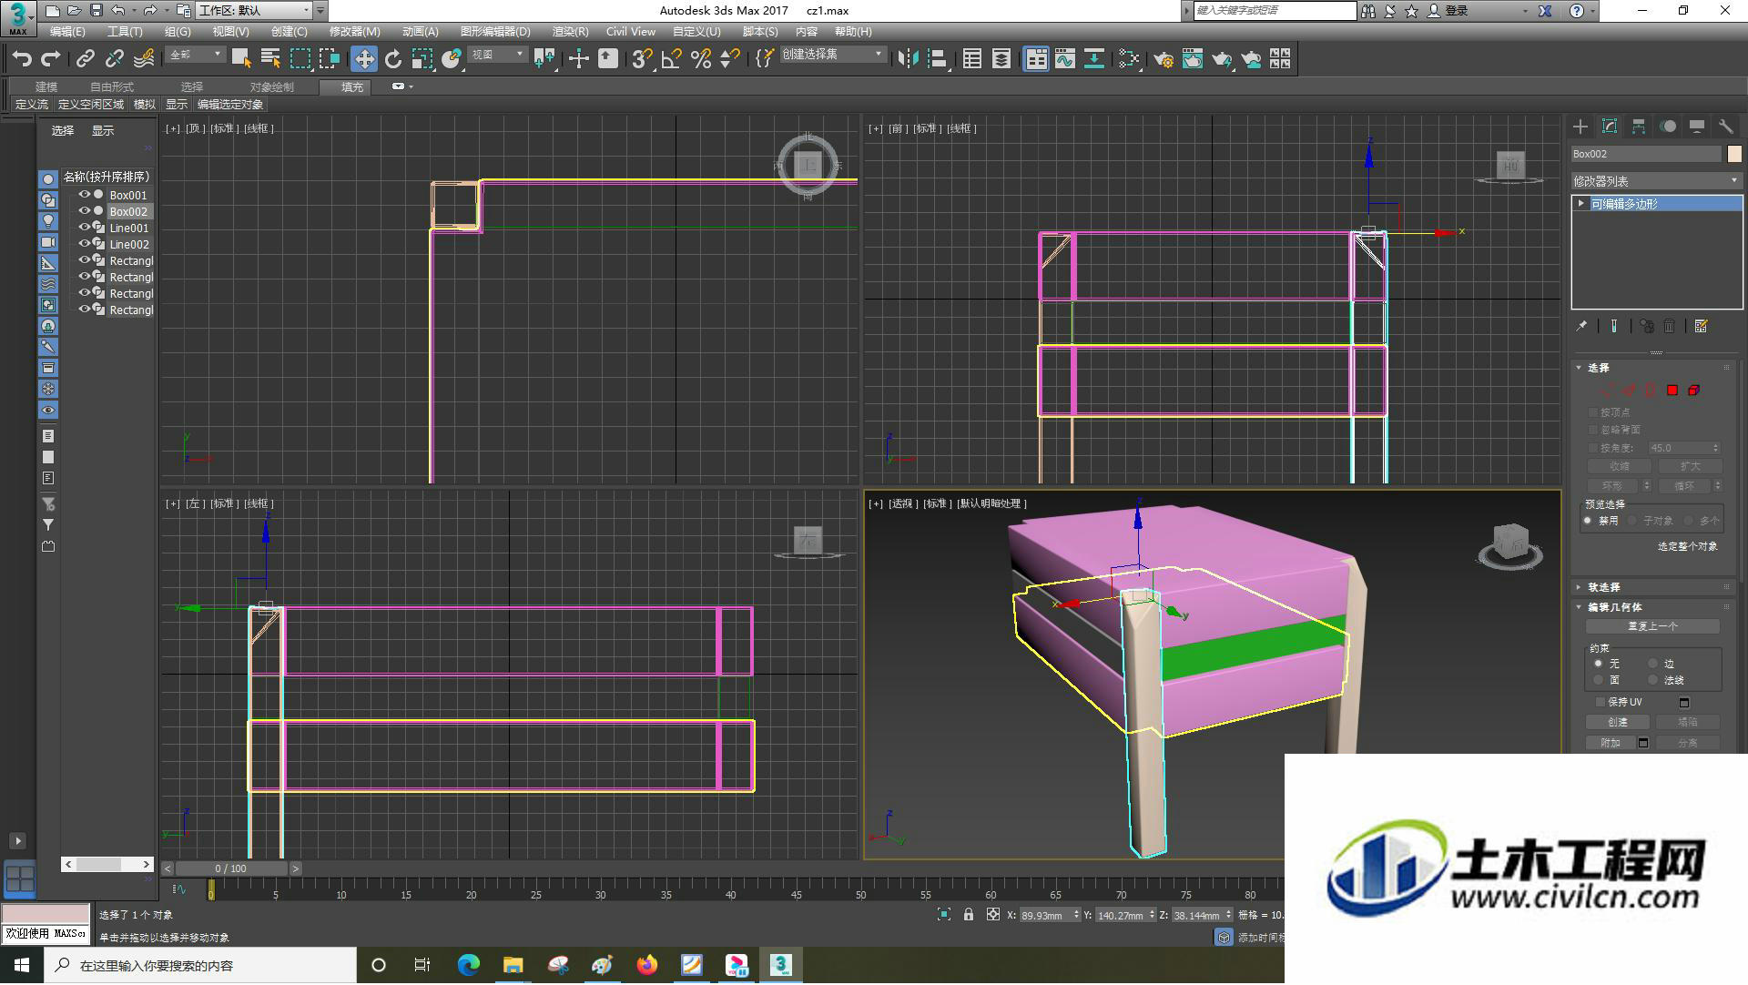The width and height of the screenshot is (1748, 985).
Task: Open the 渲染(R) menu
Action: (x=570, y=32)
